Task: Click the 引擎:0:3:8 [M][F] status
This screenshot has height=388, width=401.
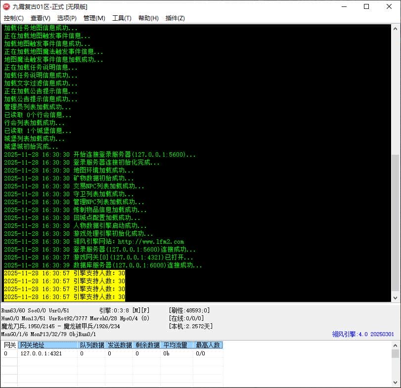Action: pos(124,310)
